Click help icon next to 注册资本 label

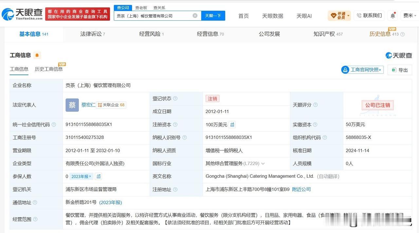tap(175, 125)
